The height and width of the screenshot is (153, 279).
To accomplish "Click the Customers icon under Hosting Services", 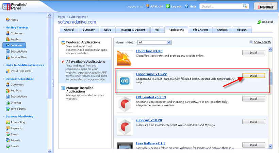I will point(7,33).
